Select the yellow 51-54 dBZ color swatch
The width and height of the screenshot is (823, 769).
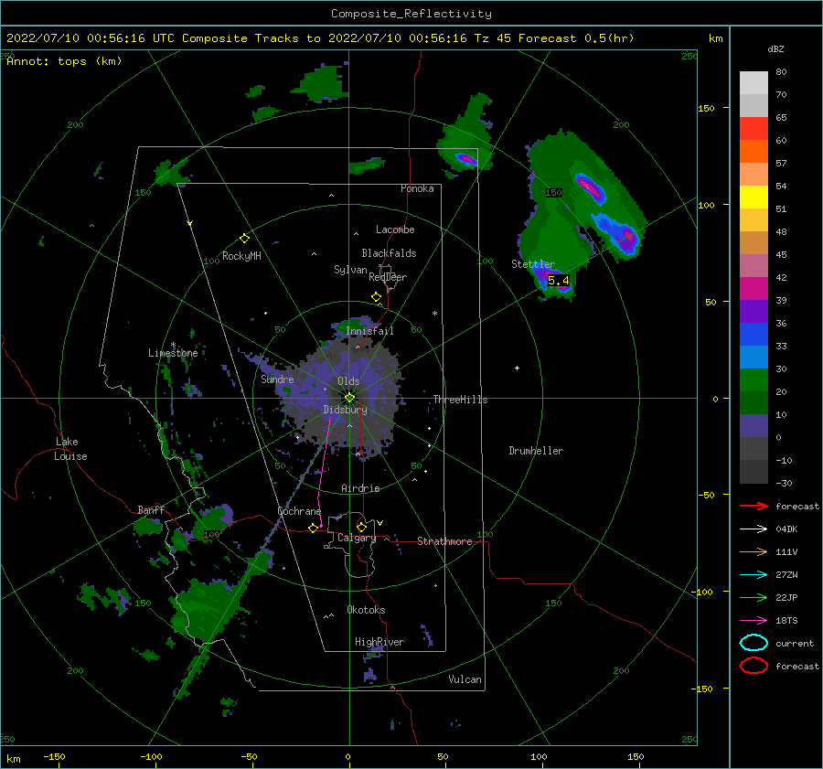[x=754, y=198]
